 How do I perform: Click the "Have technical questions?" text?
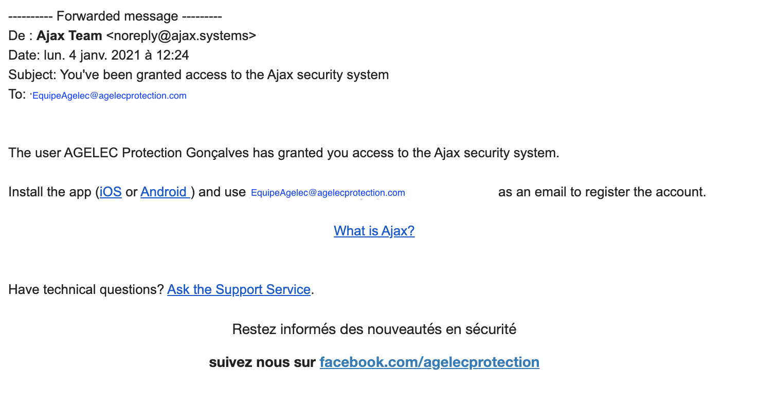(x=86, y=290)
